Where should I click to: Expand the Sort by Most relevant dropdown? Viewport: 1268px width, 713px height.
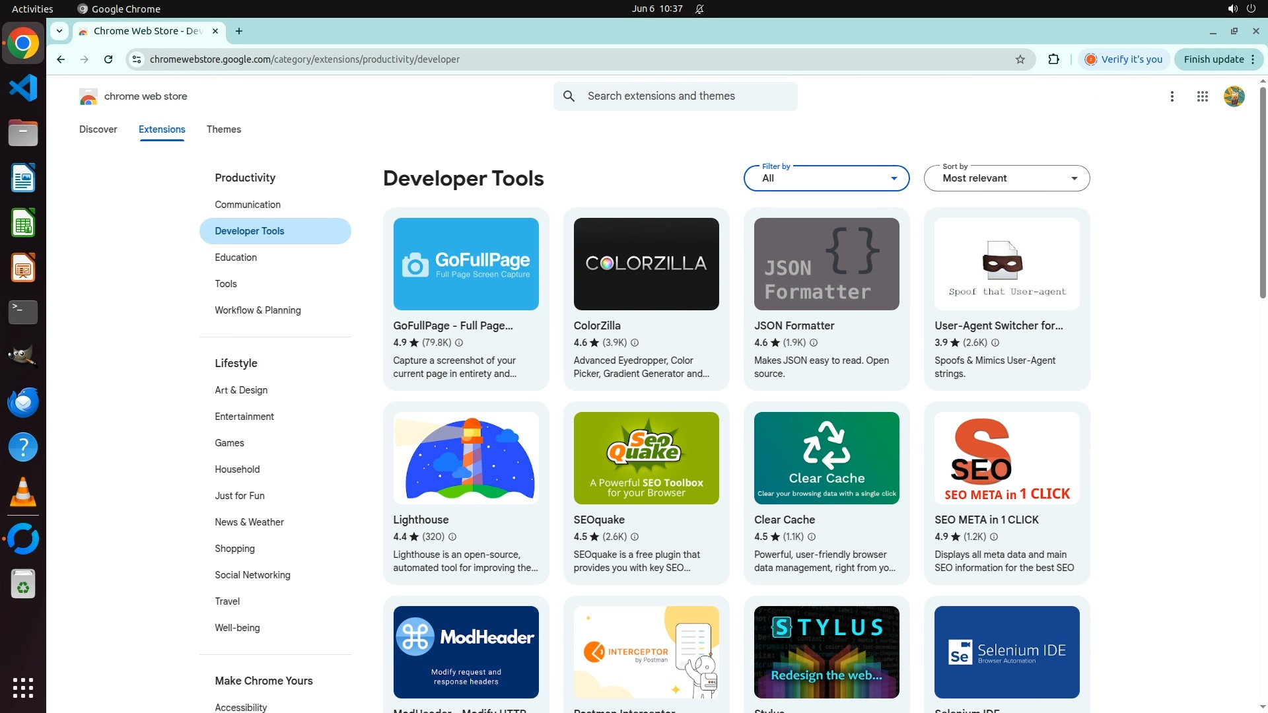pos(1006,178)
